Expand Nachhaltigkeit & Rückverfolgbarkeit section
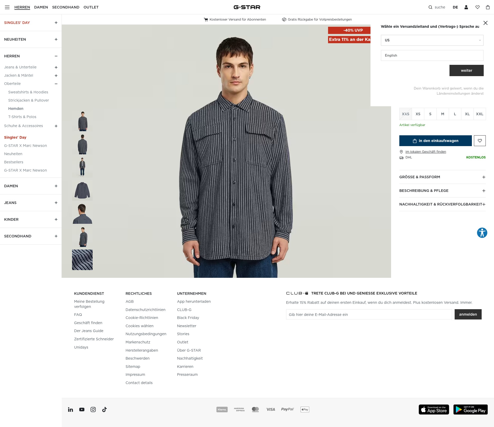494x427 pixels. [442, 204]
